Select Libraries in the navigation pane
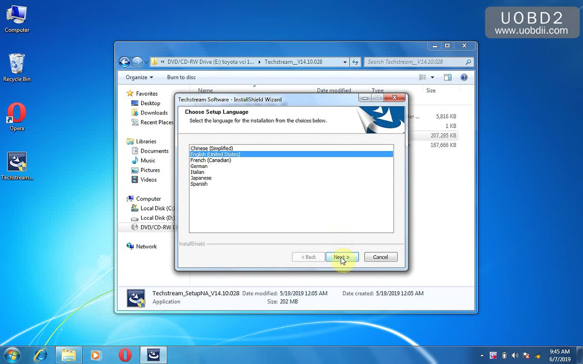 [146, 141]
